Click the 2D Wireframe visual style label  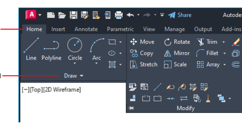point(62,90)
